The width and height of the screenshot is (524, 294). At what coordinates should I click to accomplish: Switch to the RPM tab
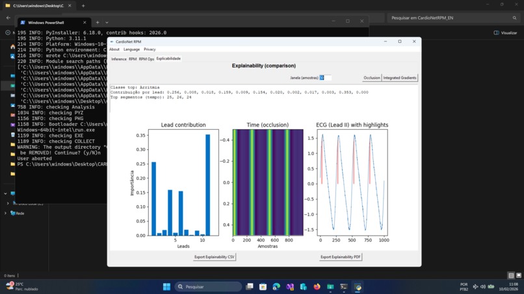(133, 59)
